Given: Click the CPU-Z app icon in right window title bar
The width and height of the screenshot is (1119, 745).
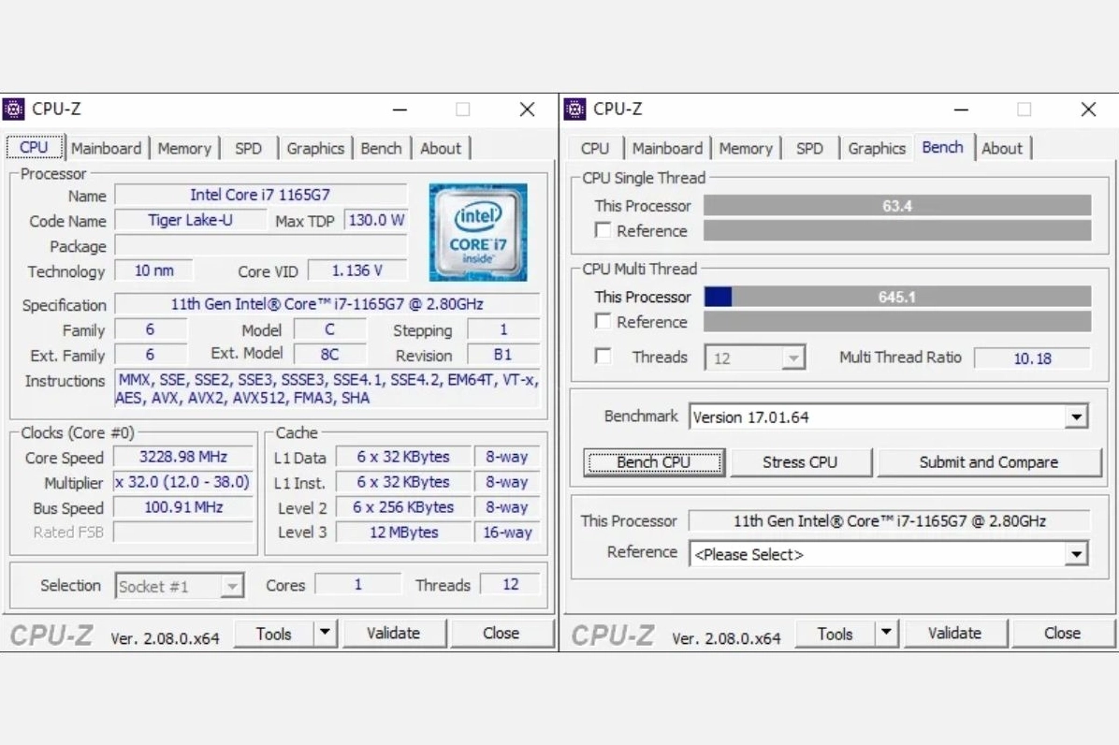Looking at the screenshot, I should tap(575, 110).
